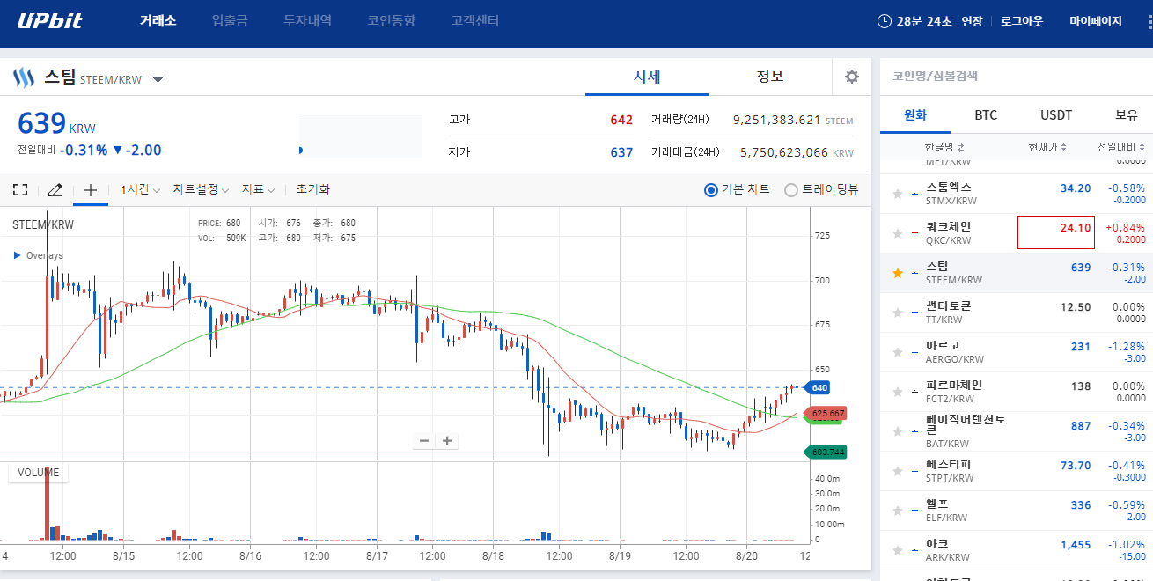Image resolution: width=1153 pixels, height=581 pixels.
Task: Click the 초기화 reset button
Action: point(312,189)
